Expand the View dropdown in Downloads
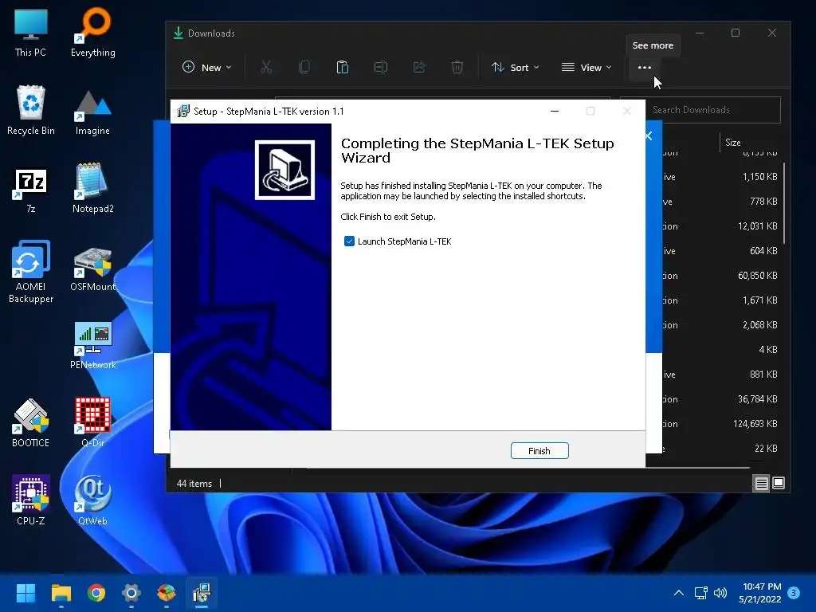 (586, 67)
